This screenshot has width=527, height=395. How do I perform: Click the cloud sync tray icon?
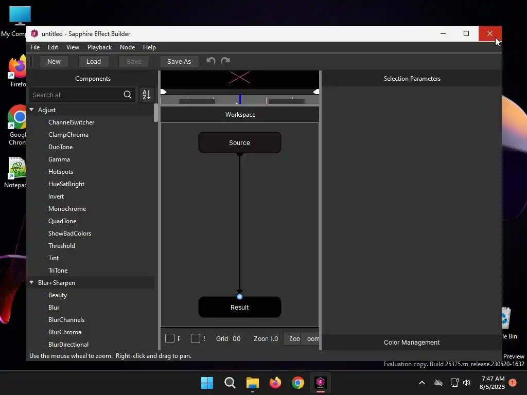point(438,383)
